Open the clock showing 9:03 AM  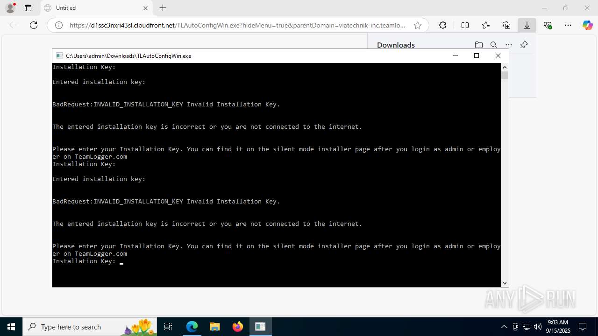tap(558, 327)
